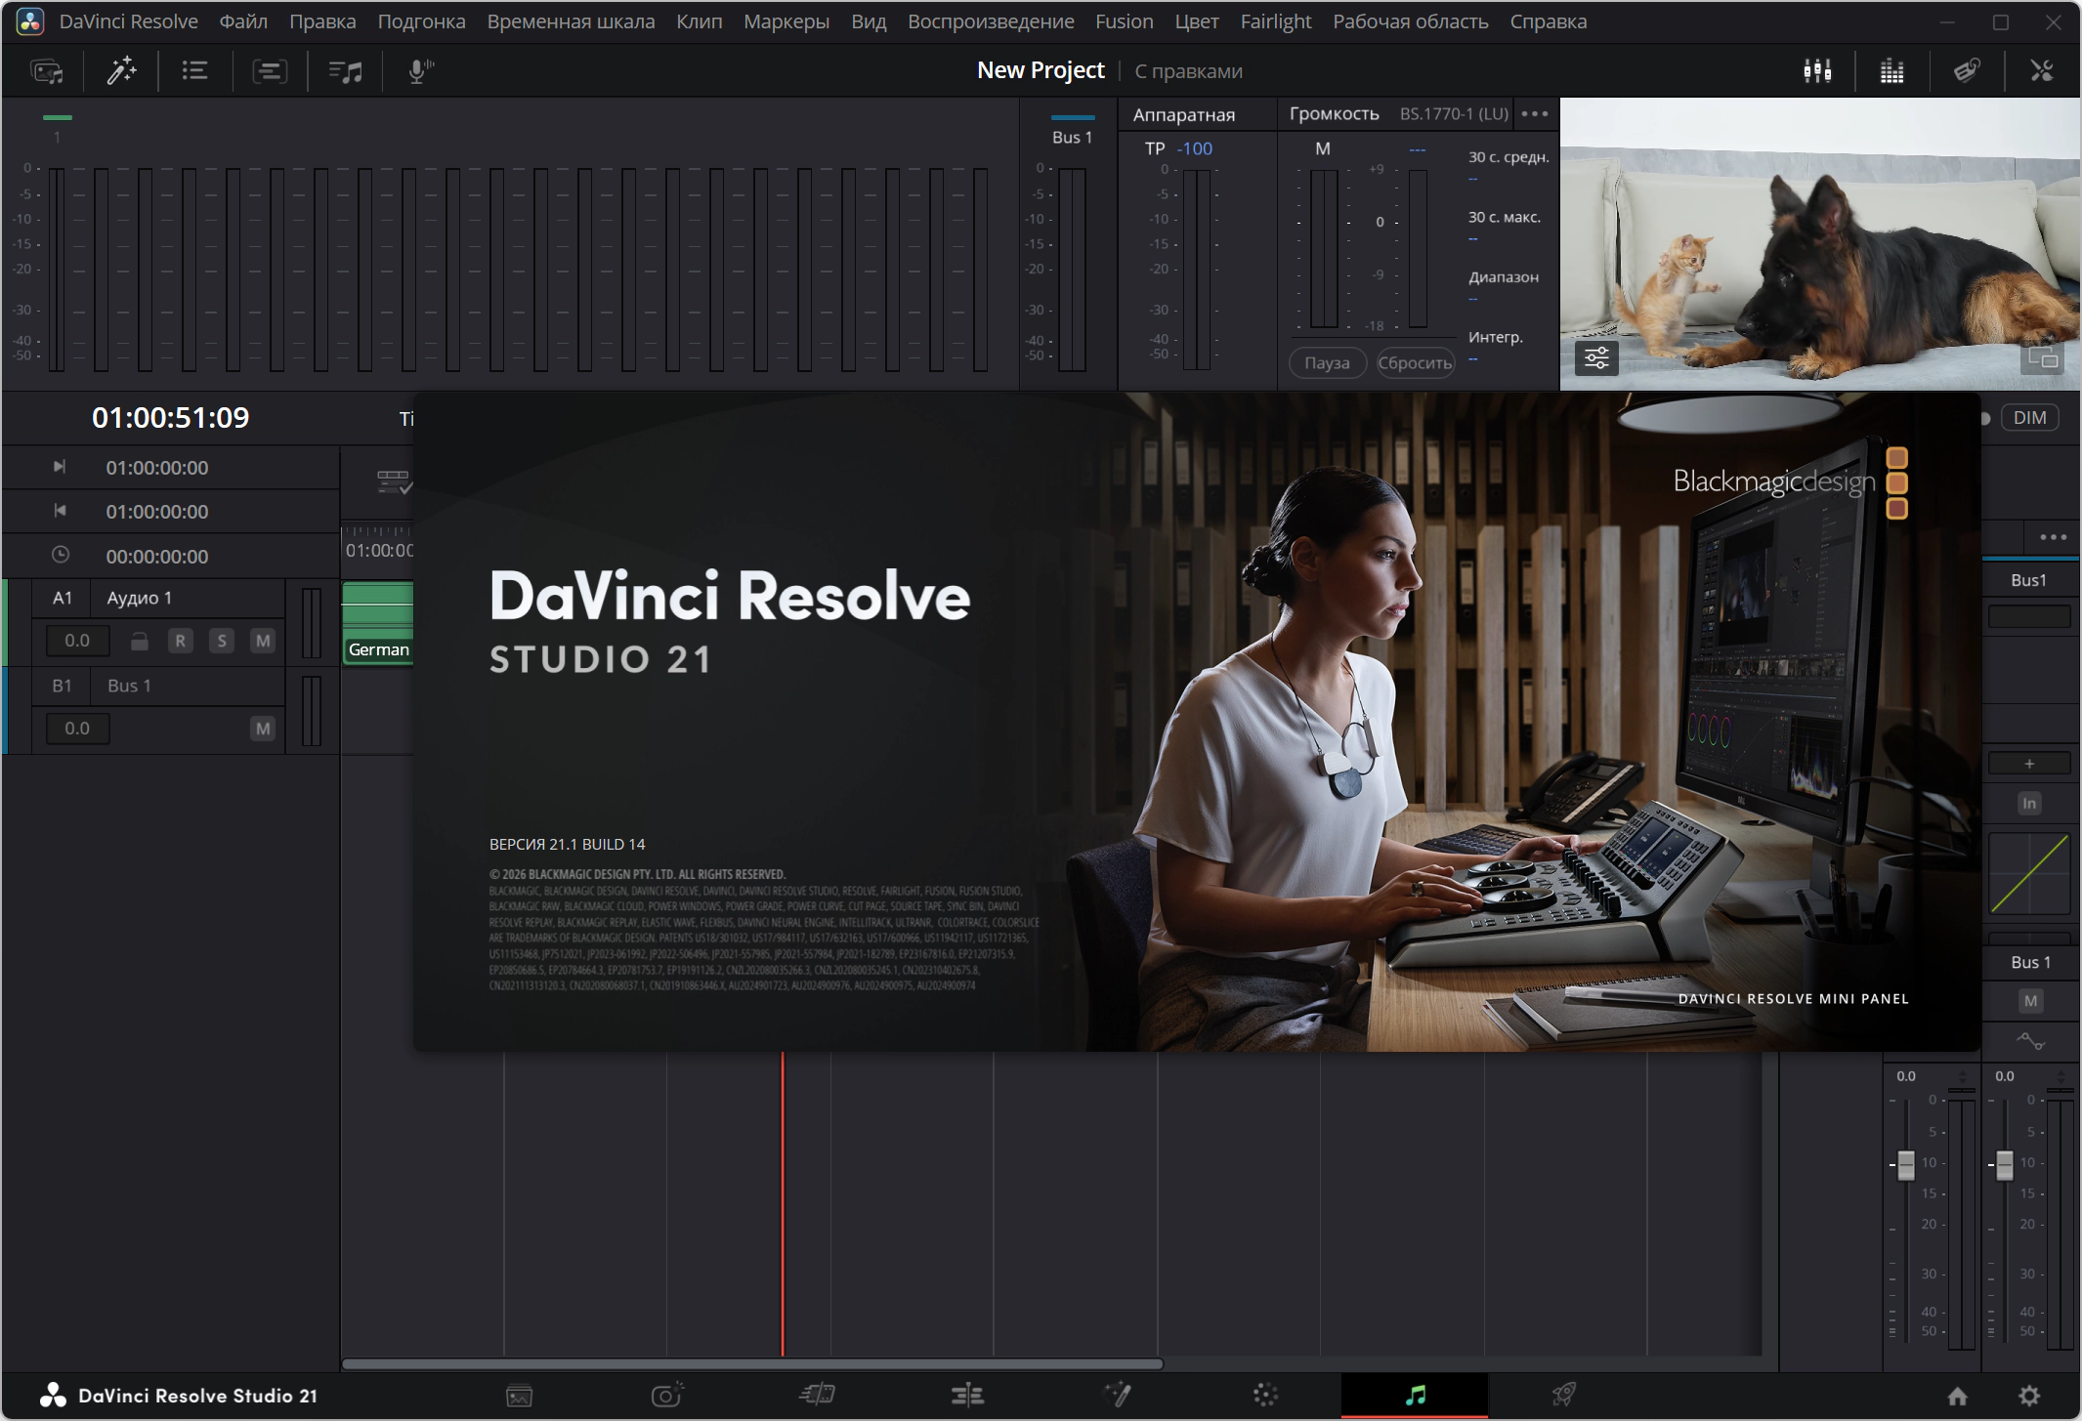Open the sound library icon
This screenshot has width=2082, height=1421.
345,70
